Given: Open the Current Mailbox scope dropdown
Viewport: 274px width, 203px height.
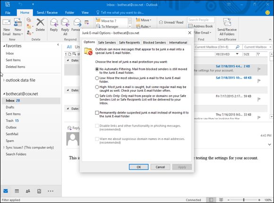Looking at the screenshot, I should pos(270,47).
